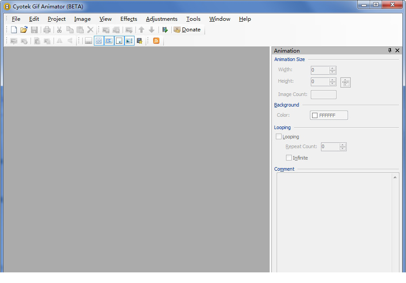Screen dimensions: 406x283
Task: Click the Height input field
Action: click(x=320, y=81)
